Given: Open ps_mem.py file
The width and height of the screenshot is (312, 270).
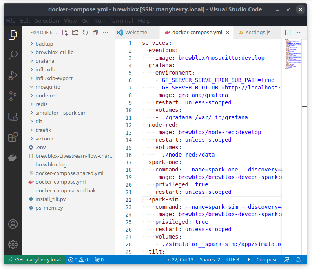Looking at the screenshot, I should pyautogui.click(x=68, y=208).
